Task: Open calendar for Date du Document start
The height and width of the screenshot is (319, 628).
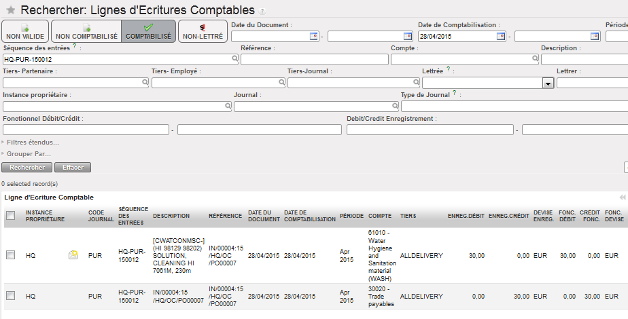Action: click(x=313, y=36)
